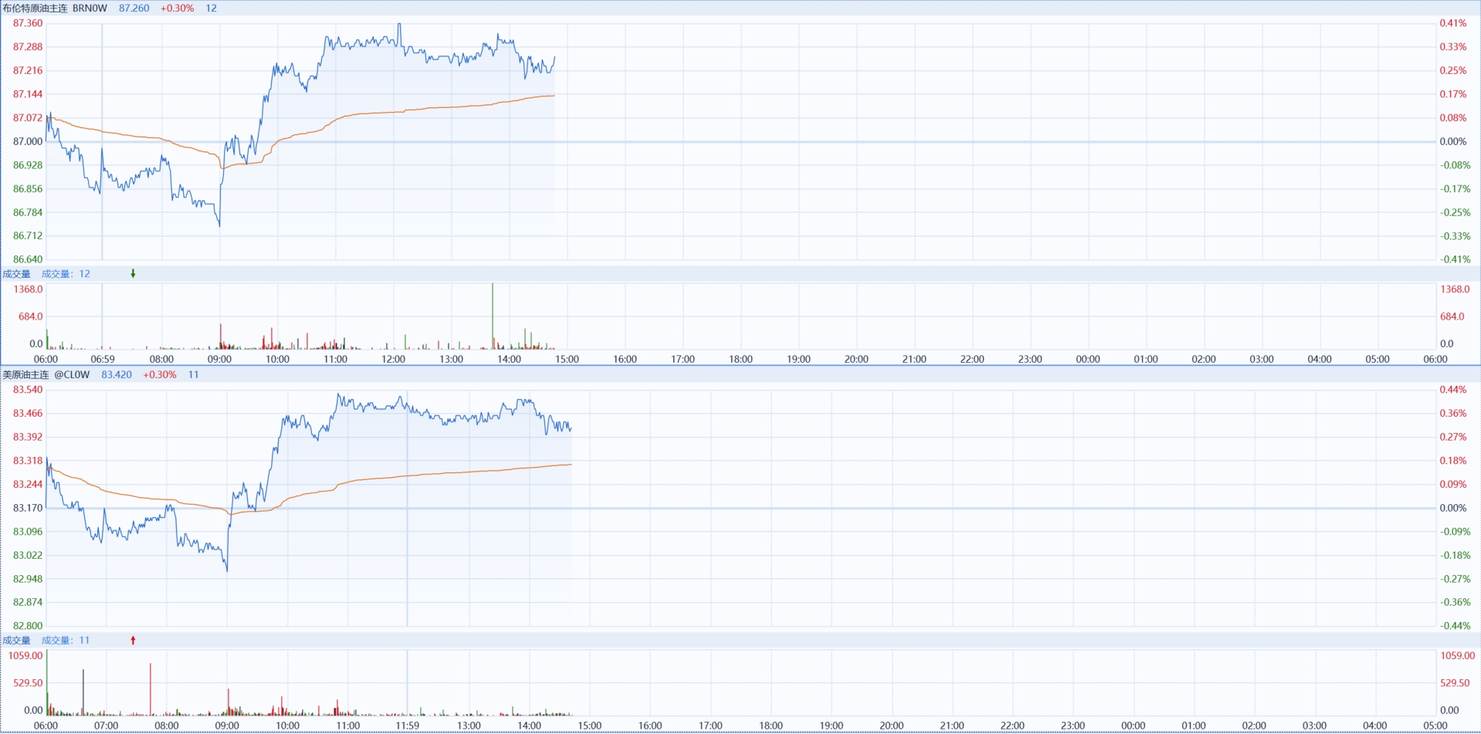
Task: Click the -0.41% percent axis label
Action: point(1455,259)
